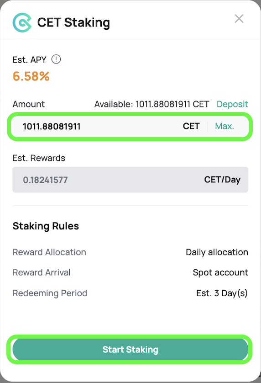This screenshot has height=383, width=261.
Task: Click the Deposit link
Action: point(232,104)
